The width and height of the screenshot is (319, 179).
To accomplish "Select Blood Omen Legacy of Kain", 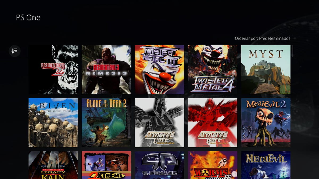I will coord(53,165).
